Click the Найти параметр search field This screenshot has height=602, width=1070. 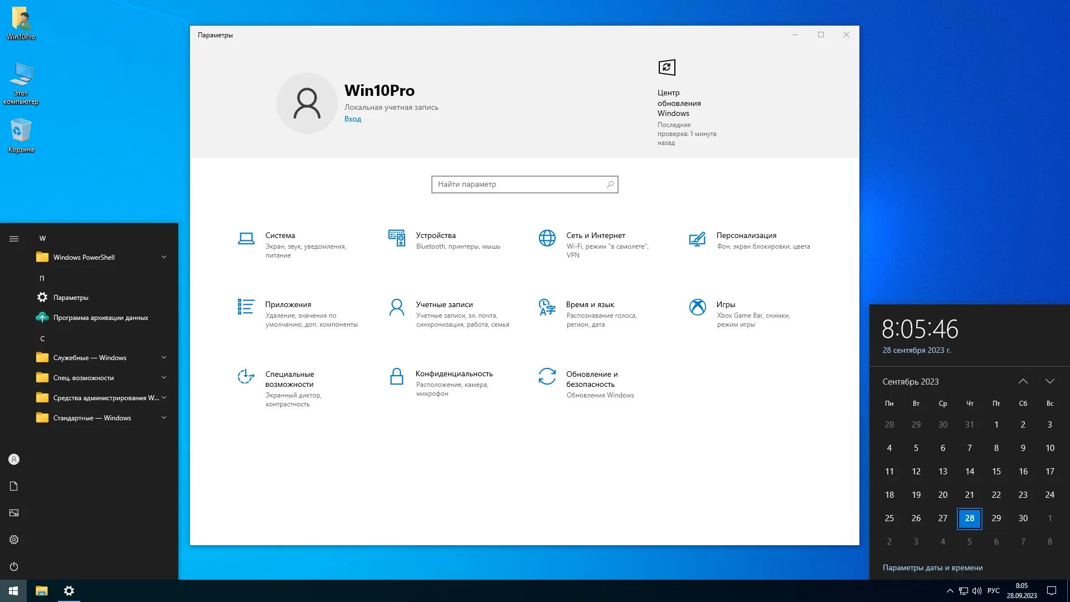[518, 185]
